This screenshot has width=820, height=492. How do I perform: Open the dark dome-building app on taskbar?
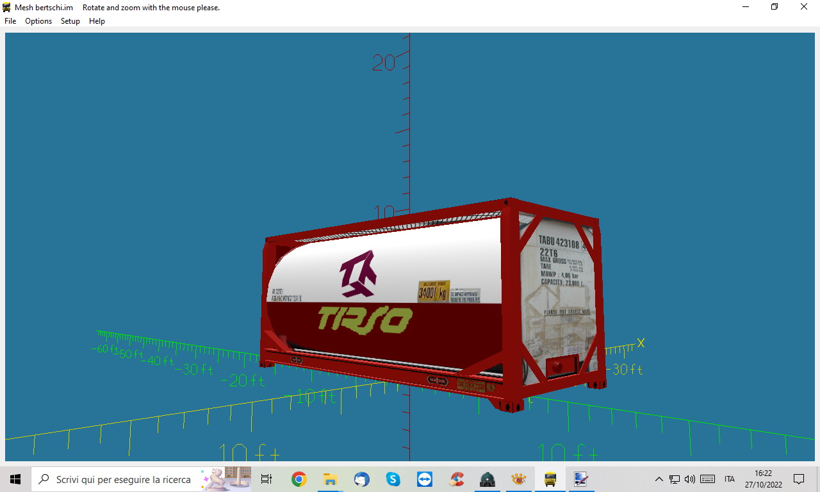[488, 479]
